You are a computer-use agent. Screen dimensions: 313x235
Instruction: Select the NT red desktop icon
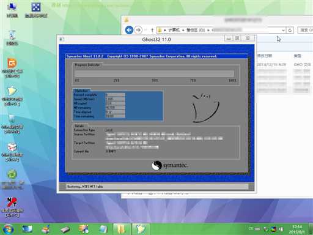12,206
